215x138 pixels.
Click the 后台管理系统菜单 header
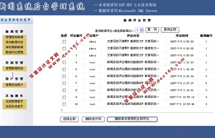point(15,20)
